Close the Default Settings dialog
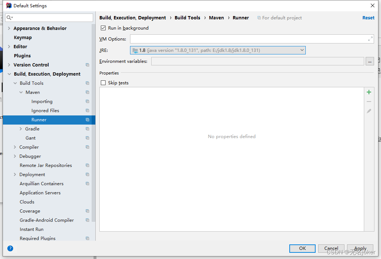Viewport: 381px width, 259px height. 373,5
